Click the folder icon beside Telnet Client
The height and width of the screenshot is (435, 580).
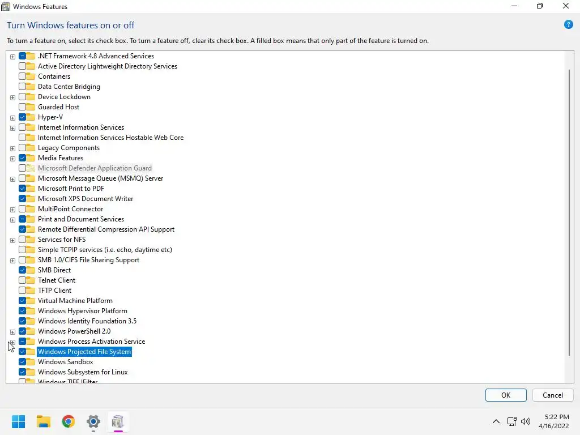[x=31, y=280]
